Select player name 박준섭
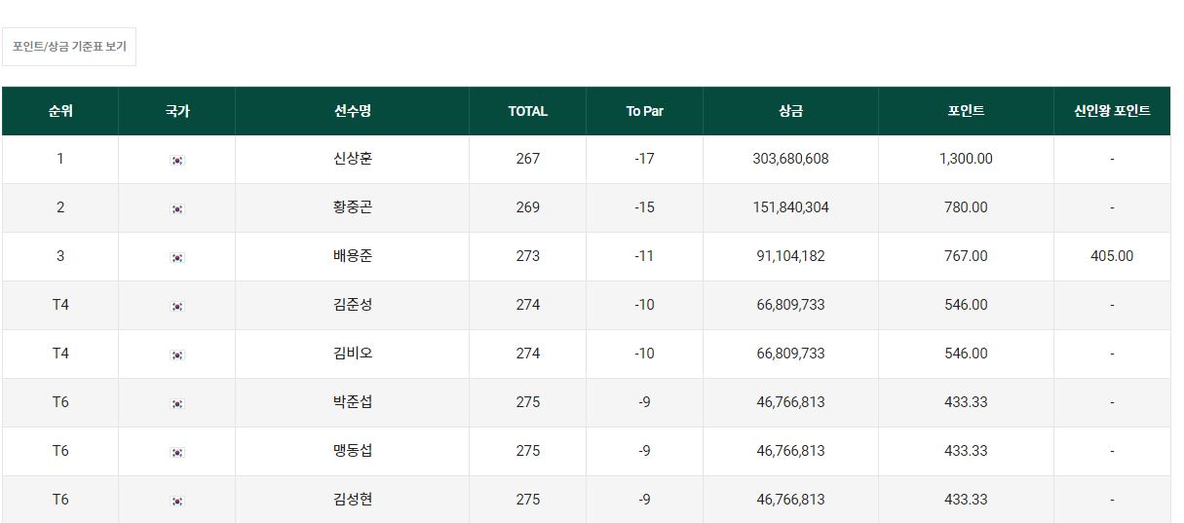 [x=353, y=402]
